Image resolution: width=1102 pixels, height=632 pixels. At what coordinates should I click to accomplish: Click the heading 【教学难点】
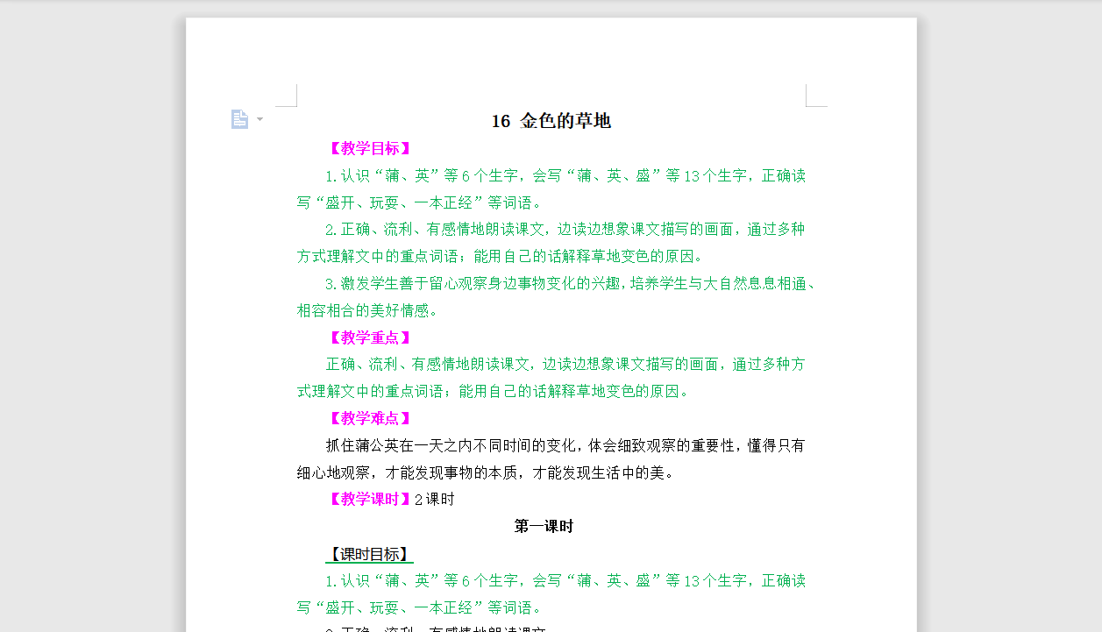[x=369, y=418]
